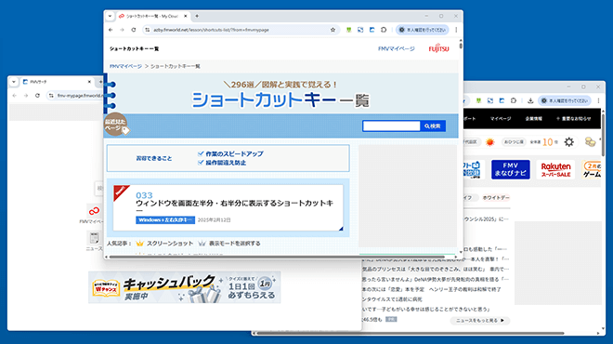Screen dimensions: 613x344
Task: Click Windows+左右矢印キー blue tag
Action: click(x=165, y=220)
